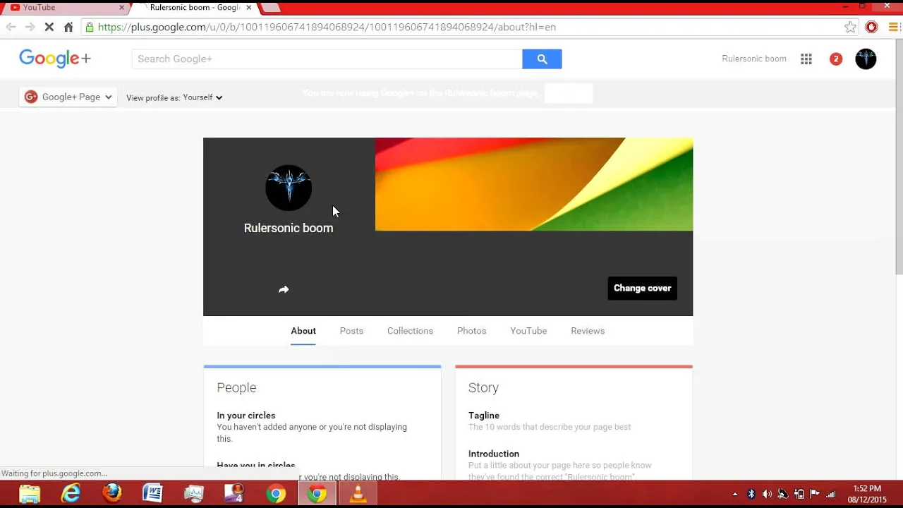This screenshot has width=903, height=508.
Task: Open Microsoft Word from taskbar
Action: tap(152, 493)
